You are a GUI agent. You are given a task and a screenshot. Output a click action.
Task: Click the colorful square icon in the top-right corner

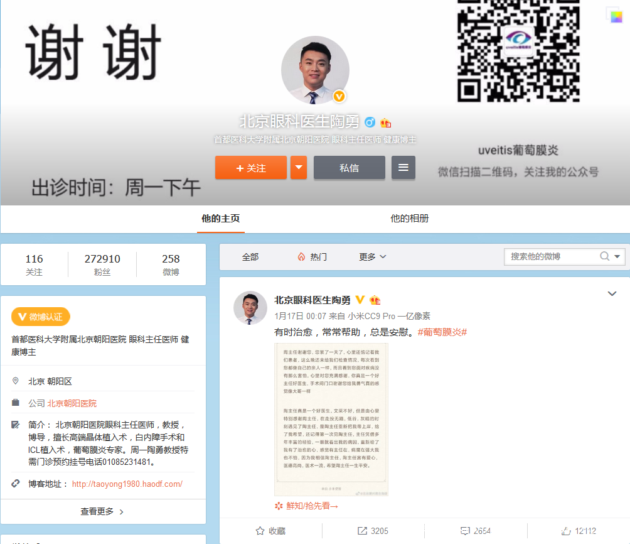pos(616,16)
